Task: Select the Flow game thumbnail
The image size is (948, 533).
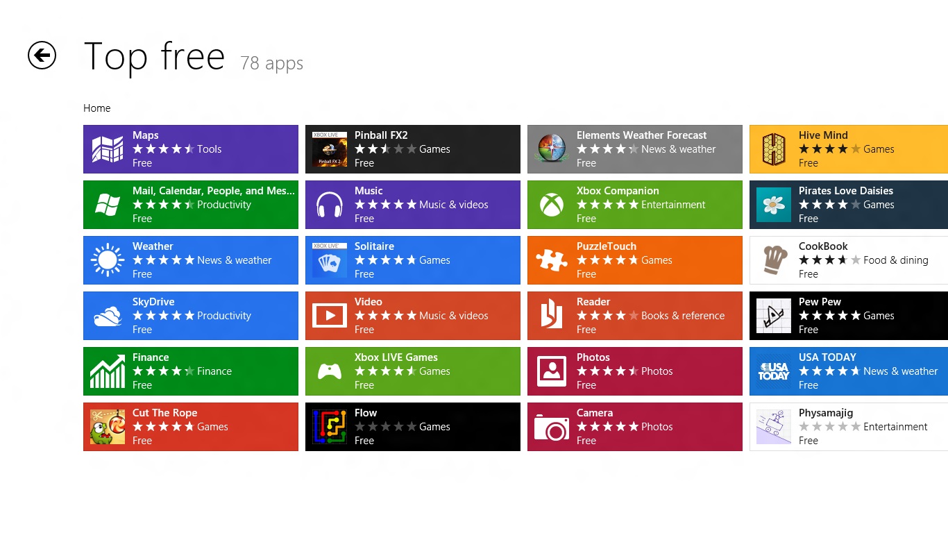Action: click(330, 427)
